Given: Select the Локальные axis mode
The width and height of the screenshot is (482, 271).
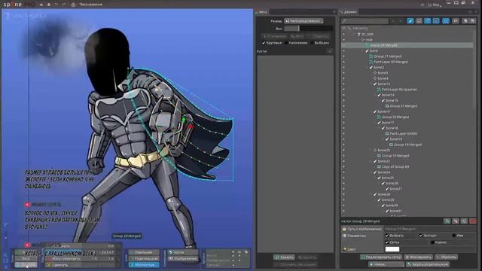Looking at the screenshot, I should pyautogui.click(x=144, y=252).
